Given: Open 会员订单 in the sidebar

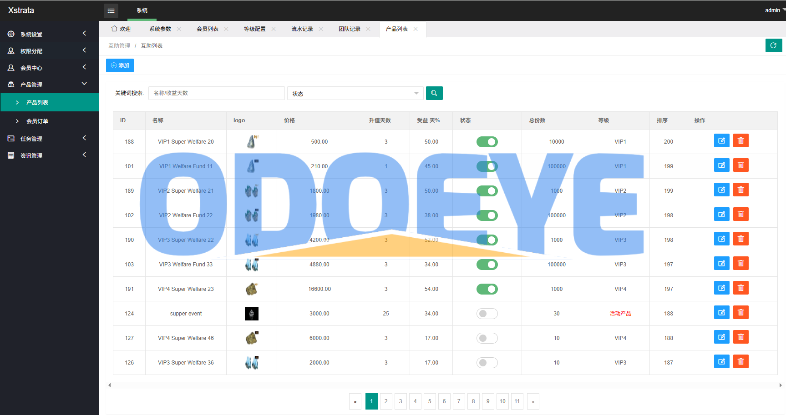Looking at the screenshot, I should coord(37,121).
